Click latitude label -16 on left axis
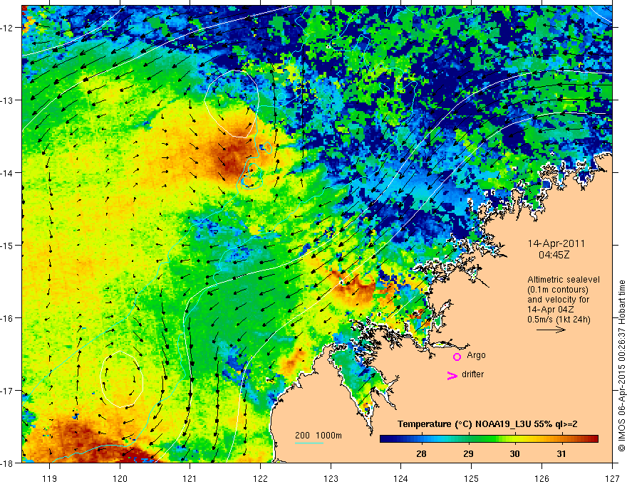This screenshot has height=484, width=627. (x=7, y=318)
